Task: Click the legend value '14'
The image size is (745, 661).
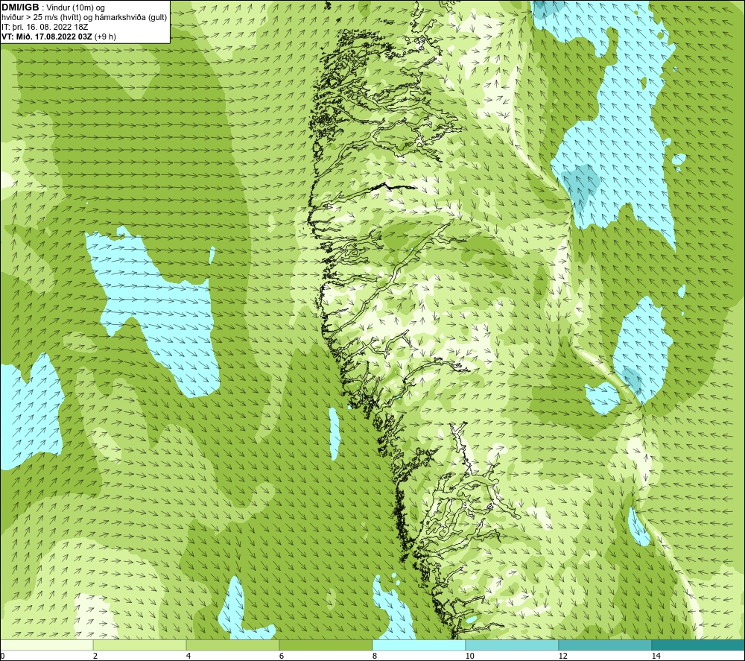Action: pyautogui.click(x=656, y=657)
